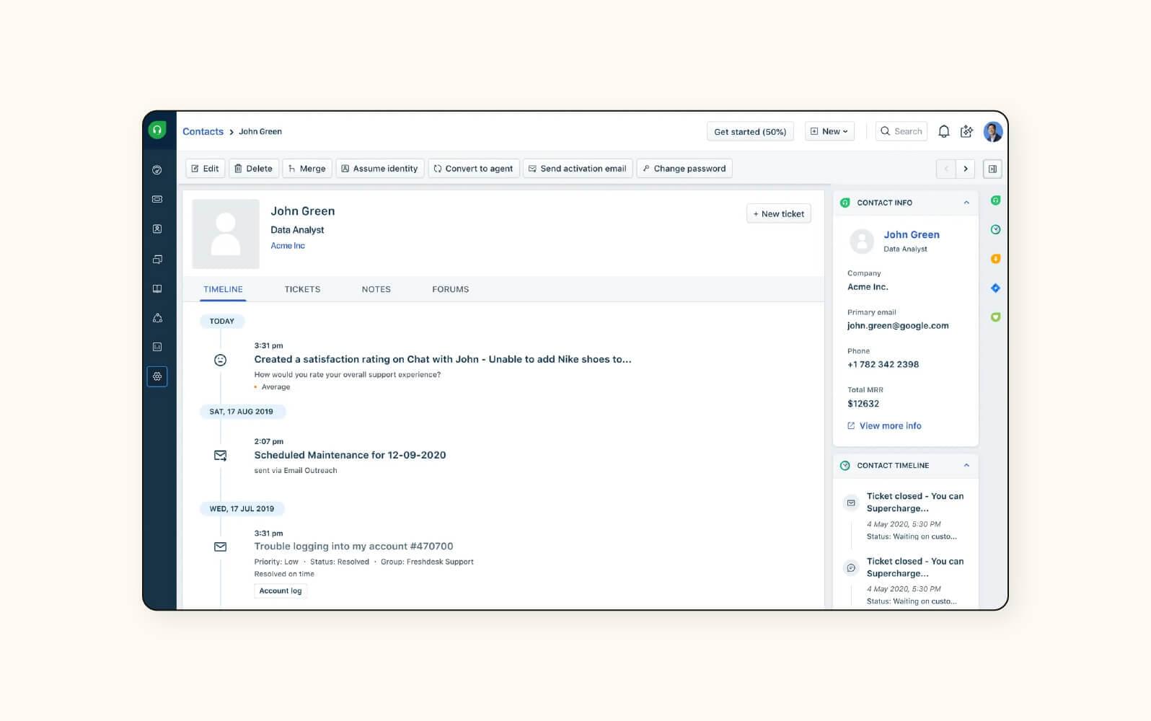Switch to the Timeline tab
This screenshot has width=1151, height=721.
(223, 289)
